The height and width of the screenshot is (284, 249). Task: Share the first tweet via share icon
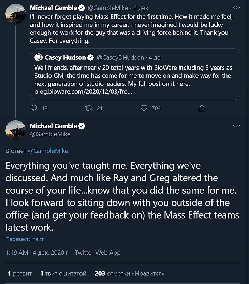pos(202,108)
